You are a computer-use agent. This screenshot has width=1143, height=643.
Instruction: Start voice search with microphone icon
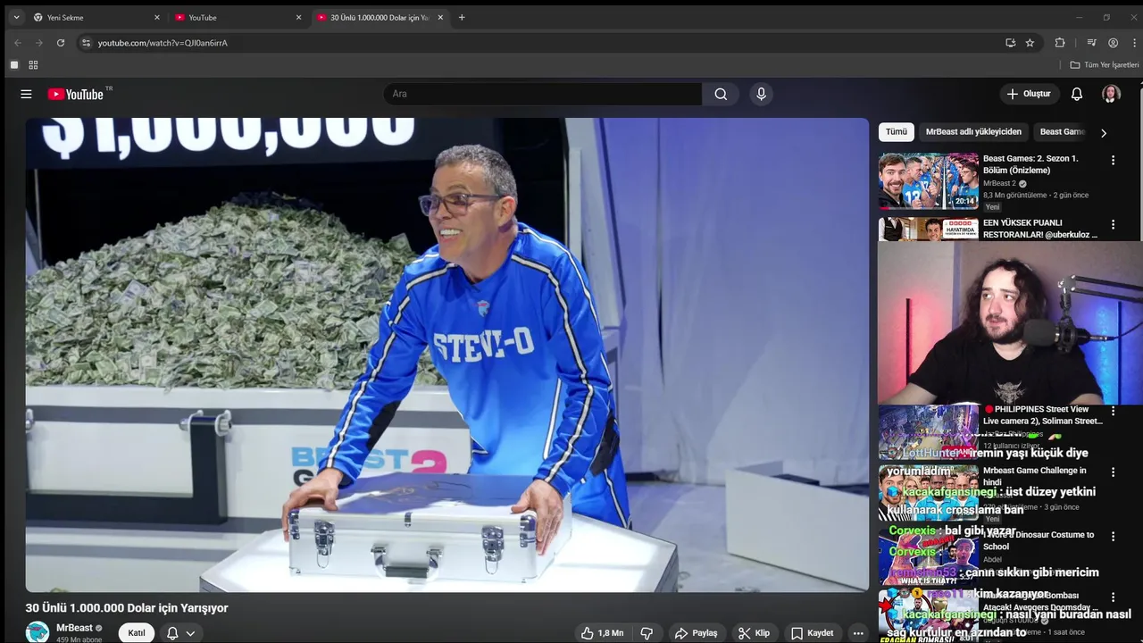pyautogui.click(x=761, y=94)
